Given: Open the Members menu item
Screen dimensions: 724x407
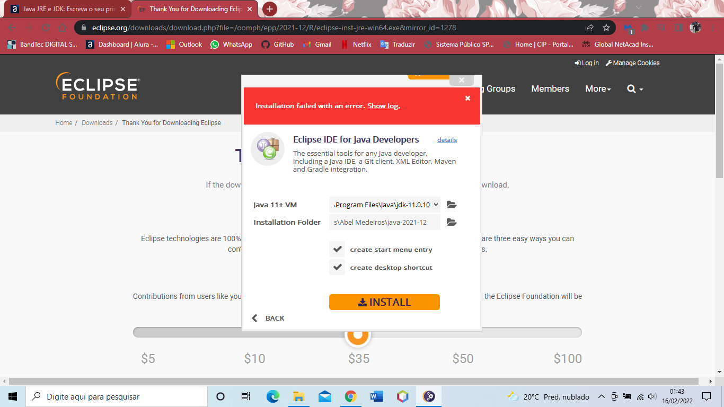Looking at the screenshot, I should [550, 89].
